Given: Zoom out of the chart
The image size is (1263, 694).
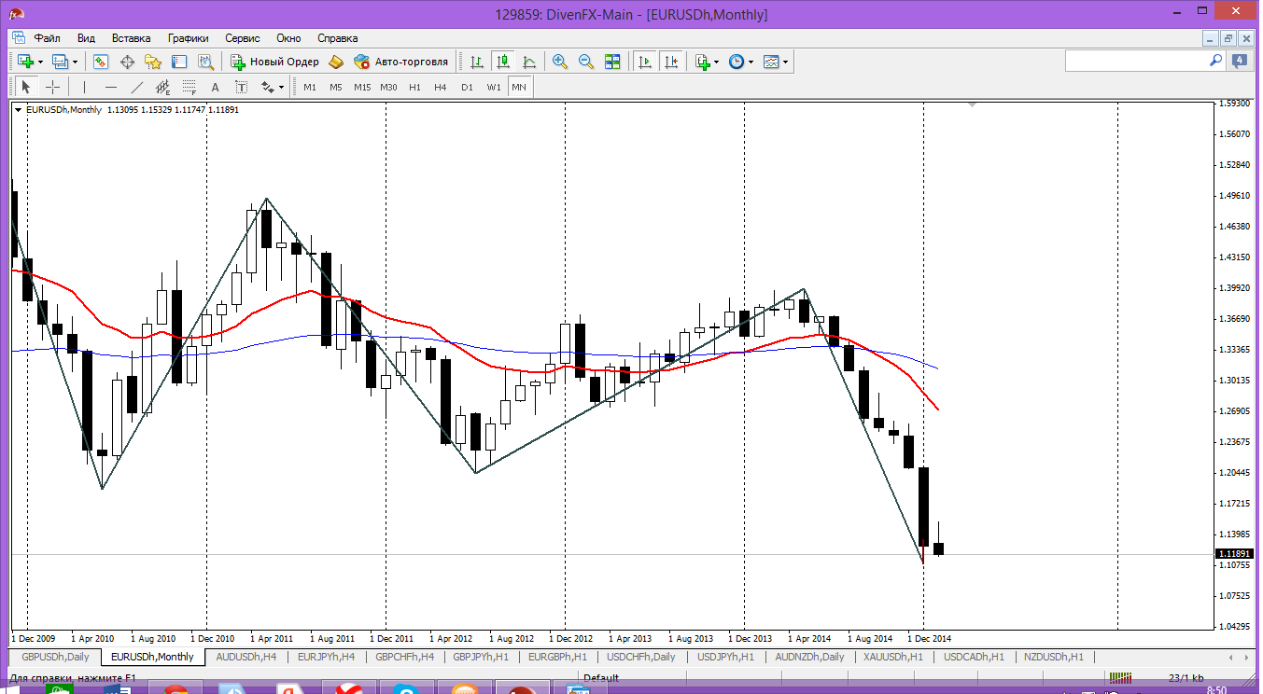Looking at the screenshot, I should pyautogui.click(x=586, y=62).
